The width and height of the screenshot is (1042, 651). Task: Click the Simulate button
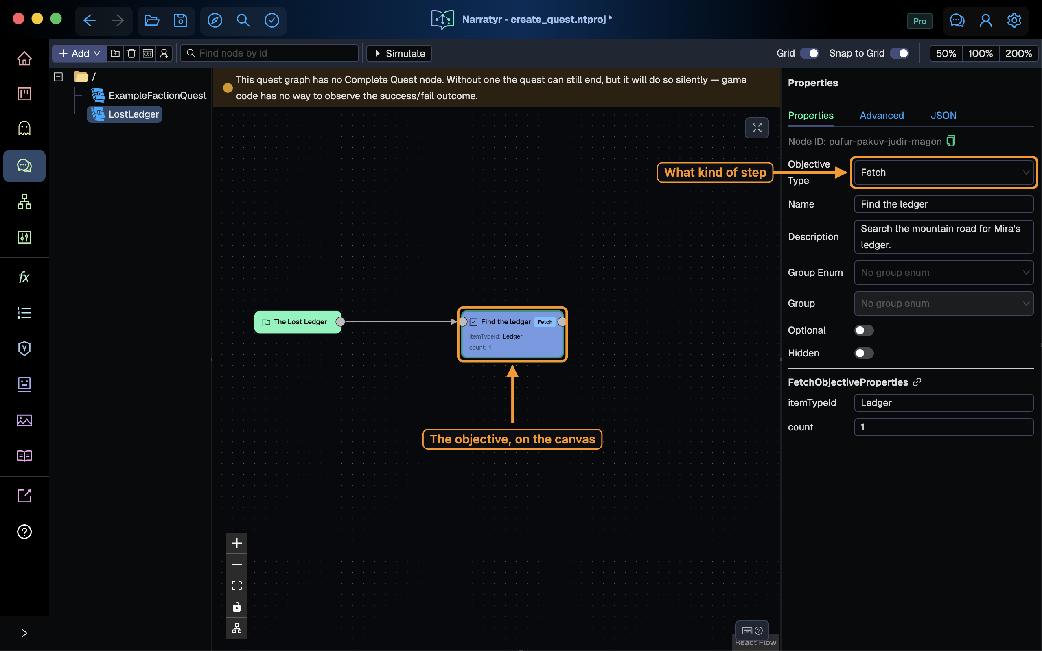point(399,53)
